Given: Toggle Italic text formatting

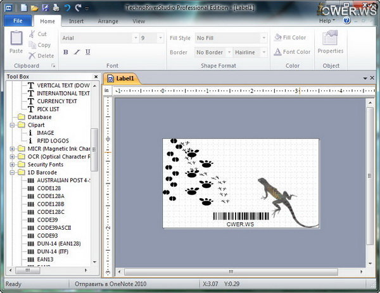Looking at the screenshot, I should [x=77, y=52].
